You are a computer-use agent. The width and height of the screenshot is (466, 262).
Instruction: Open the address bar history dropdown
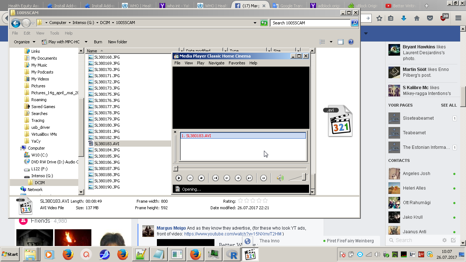click(255, 23)
